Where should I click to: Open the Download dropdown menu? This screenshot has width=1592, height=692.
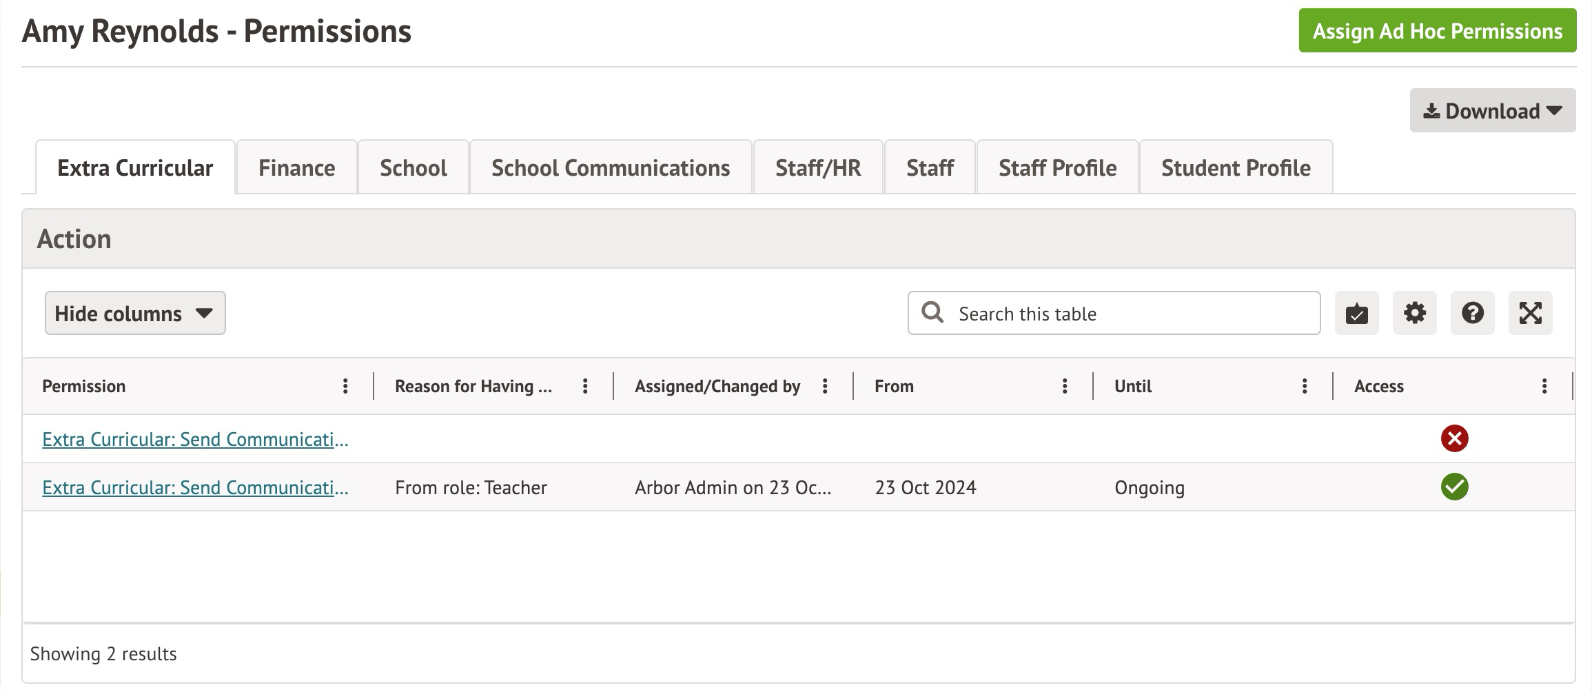pyautogui.click(x=1492, y=111)
